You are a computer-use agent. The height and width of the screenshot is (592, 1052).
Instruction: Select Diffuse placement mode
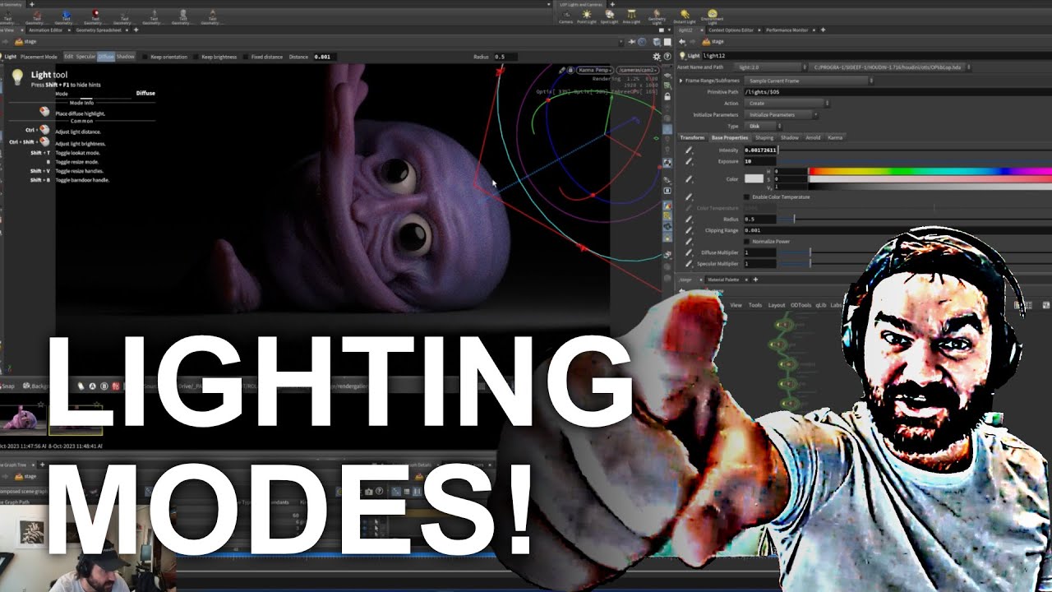106,57
